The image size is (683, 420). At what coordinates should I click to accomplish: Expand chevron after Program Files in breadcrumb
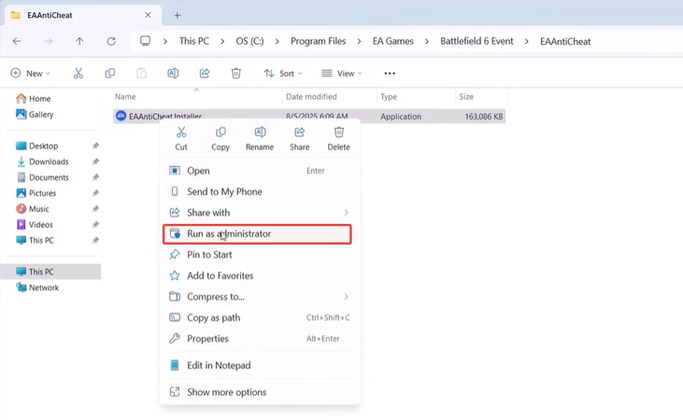click(360, 41)
